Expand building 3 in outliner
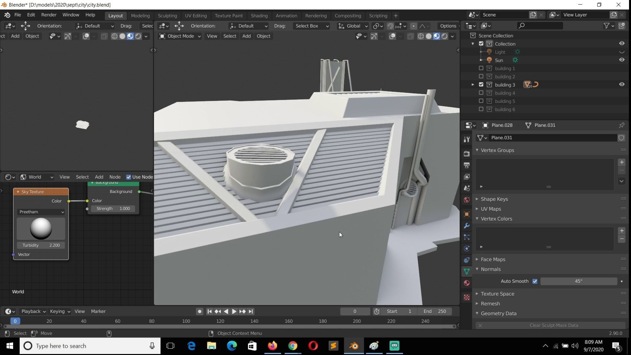631x355 pixels. [473, 85]
